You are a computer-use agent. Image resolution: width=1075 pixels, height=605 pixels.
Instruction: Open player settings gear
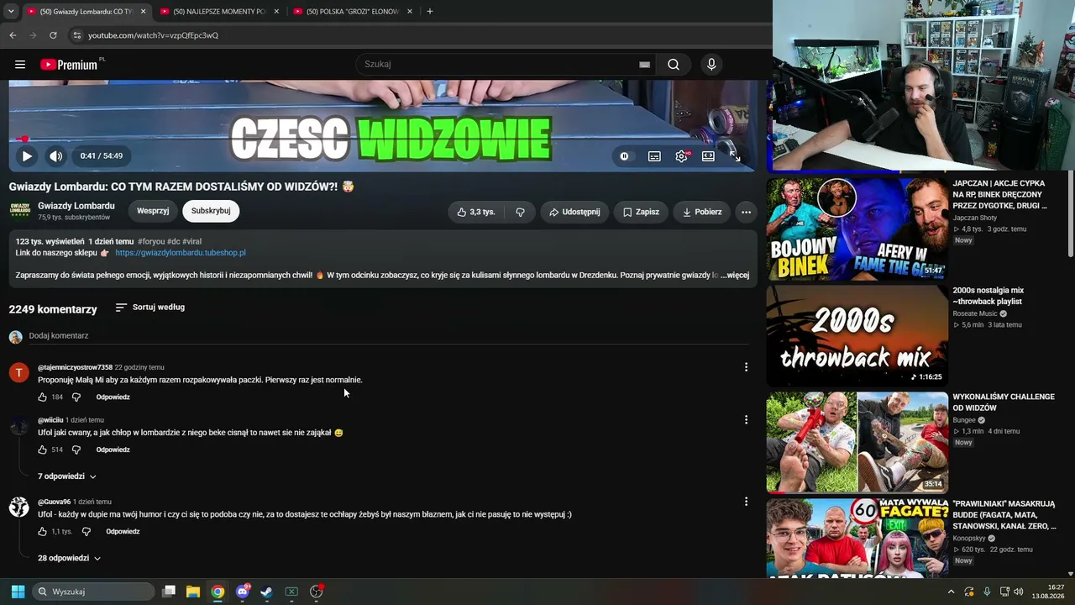(681, 155)
